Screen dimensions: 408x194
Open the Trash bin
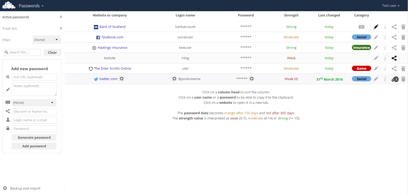(32, 28)
